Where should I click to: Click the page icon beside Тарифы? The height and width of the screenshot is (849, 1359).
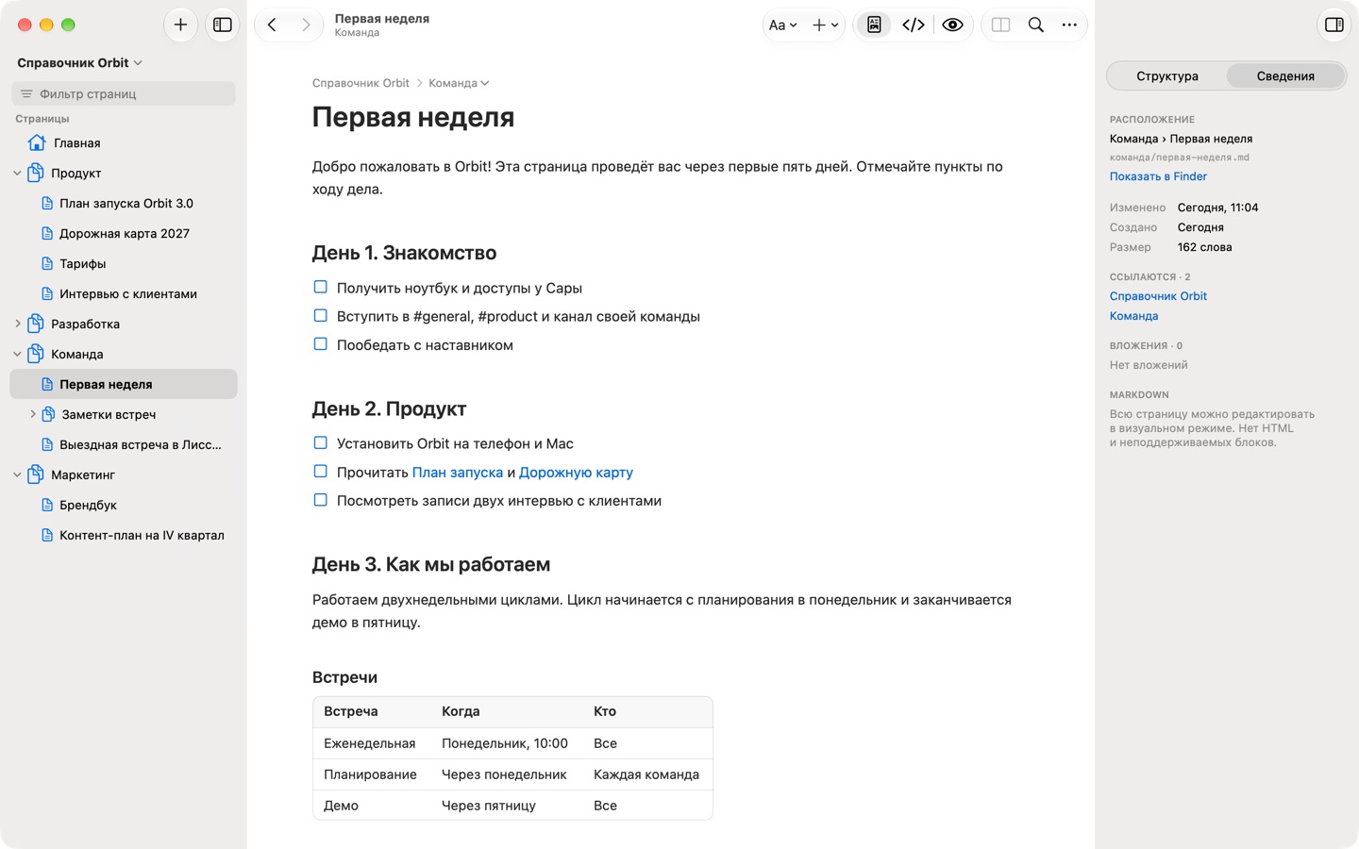point(47,263)
